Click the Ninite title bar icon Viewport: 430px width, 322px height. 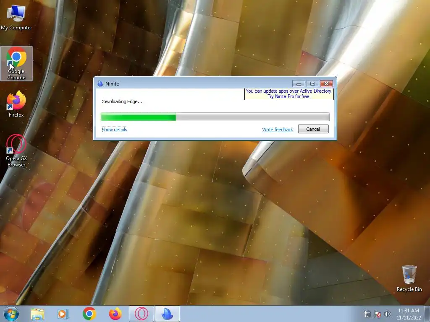(100, 84)
